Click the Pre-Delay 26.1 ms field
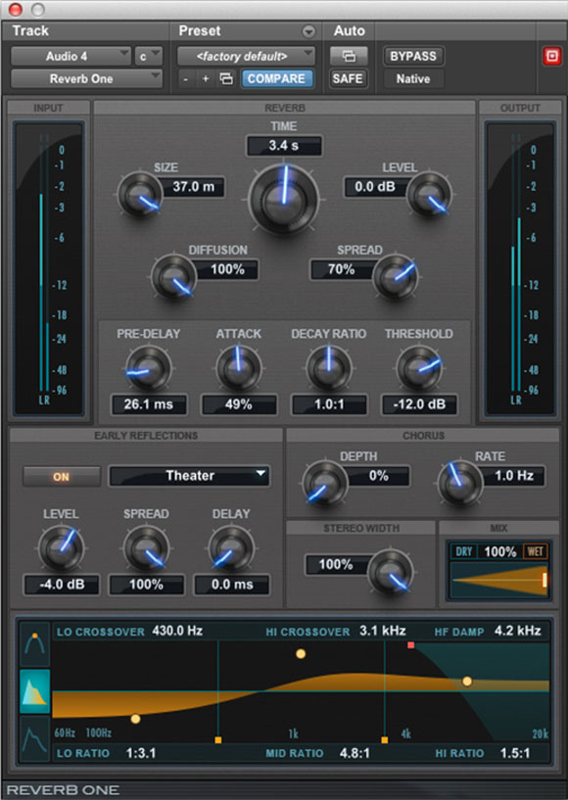 pyautogui.click(x=149, y=404)
